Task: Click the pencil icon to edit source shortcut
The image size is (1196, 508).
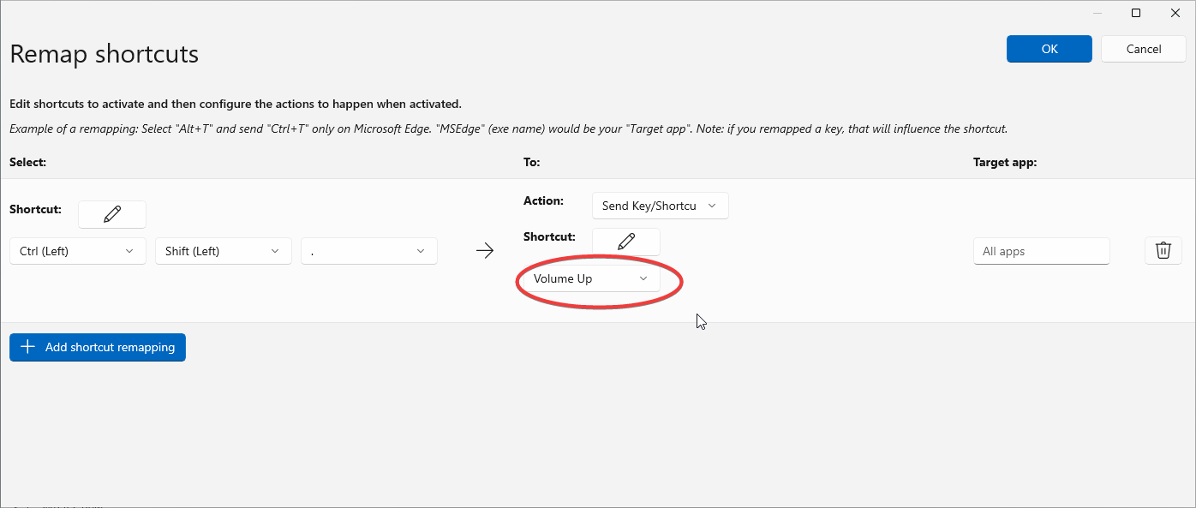Action: point(112,214)
